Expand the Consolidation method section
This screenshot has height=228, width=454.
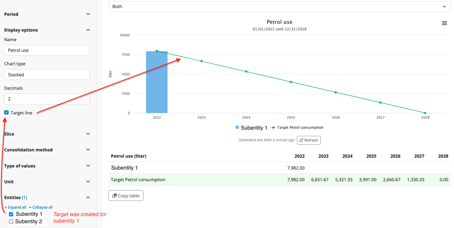point(47,150)
